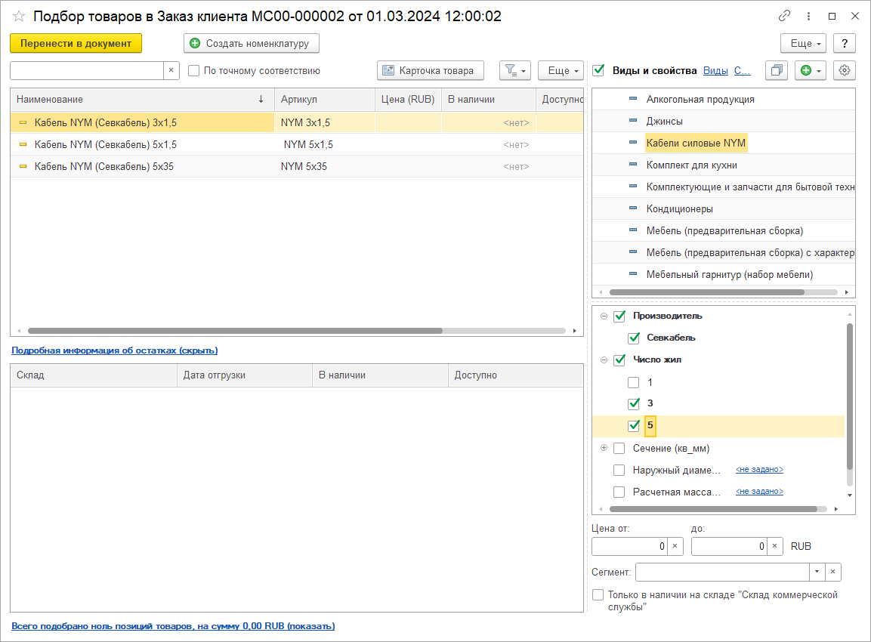Add window to favorites with star icon
The height and width of the screenshot is (642, 871).
(x=19, y=16)
